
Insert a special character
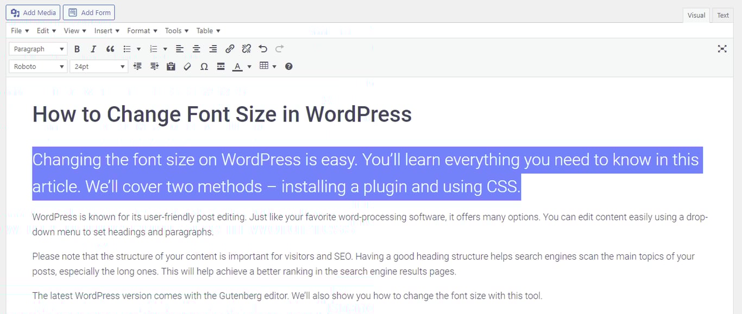pyautogui.click(x=204, y=66)
